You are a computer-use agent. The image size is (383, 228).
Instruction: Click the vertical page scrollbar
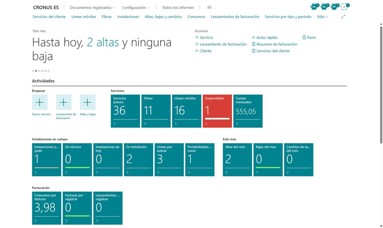coord(381,85)
